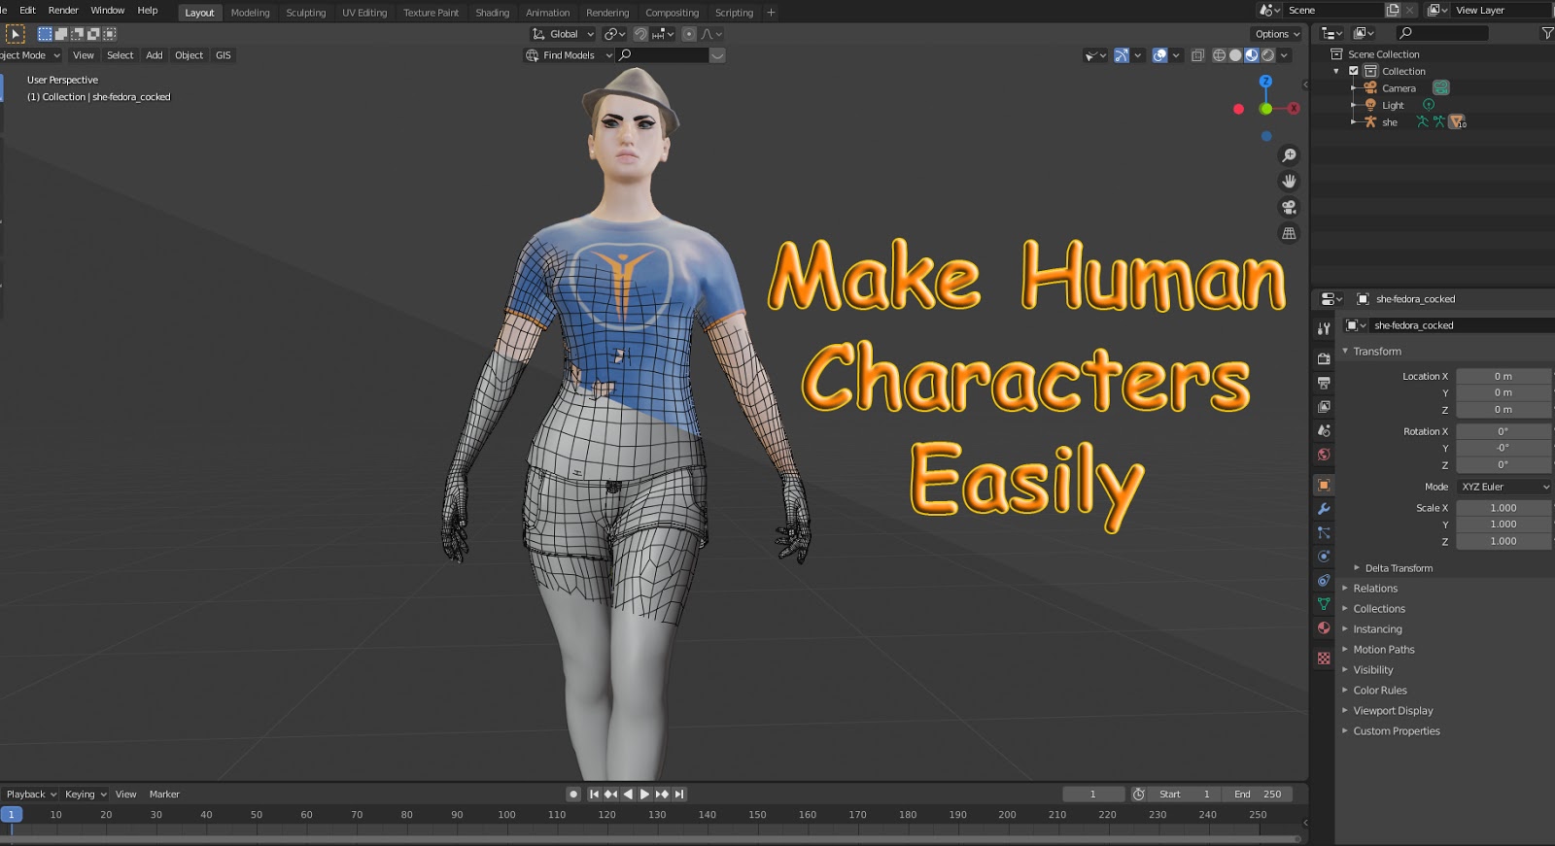Toggle the Collection visibility checkbox
This screenshot has height=846, width=1555.
pos(1353,71)
